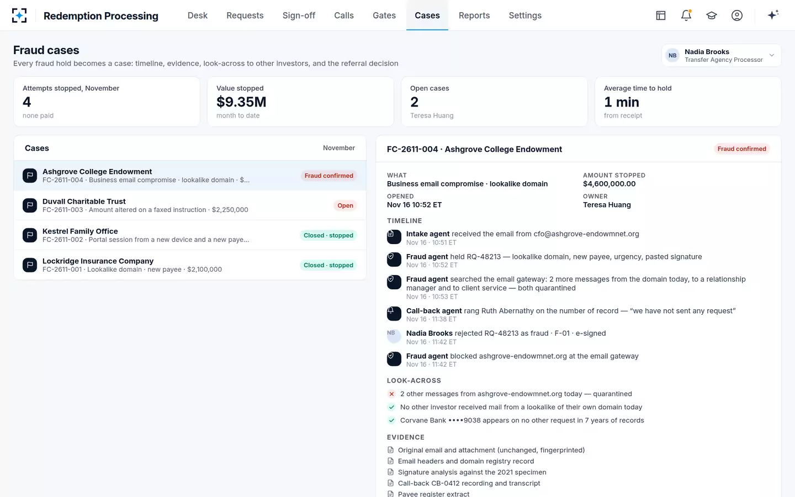
Task: Click the NB avatar beside Nadia Brooks rejected entry
Action: (394, 336)
